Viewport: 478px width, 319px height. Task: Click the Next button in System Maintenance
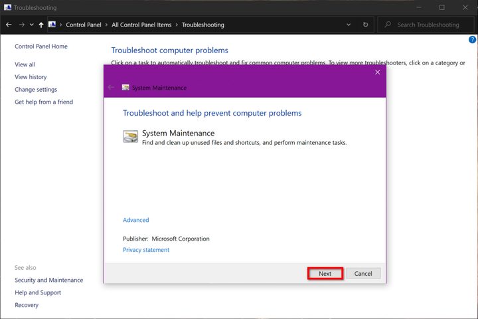325,274
